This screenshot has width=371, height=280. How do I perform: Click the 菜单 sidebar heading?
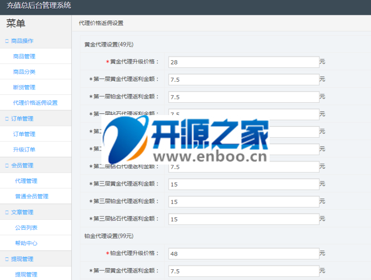click(16, 24)
